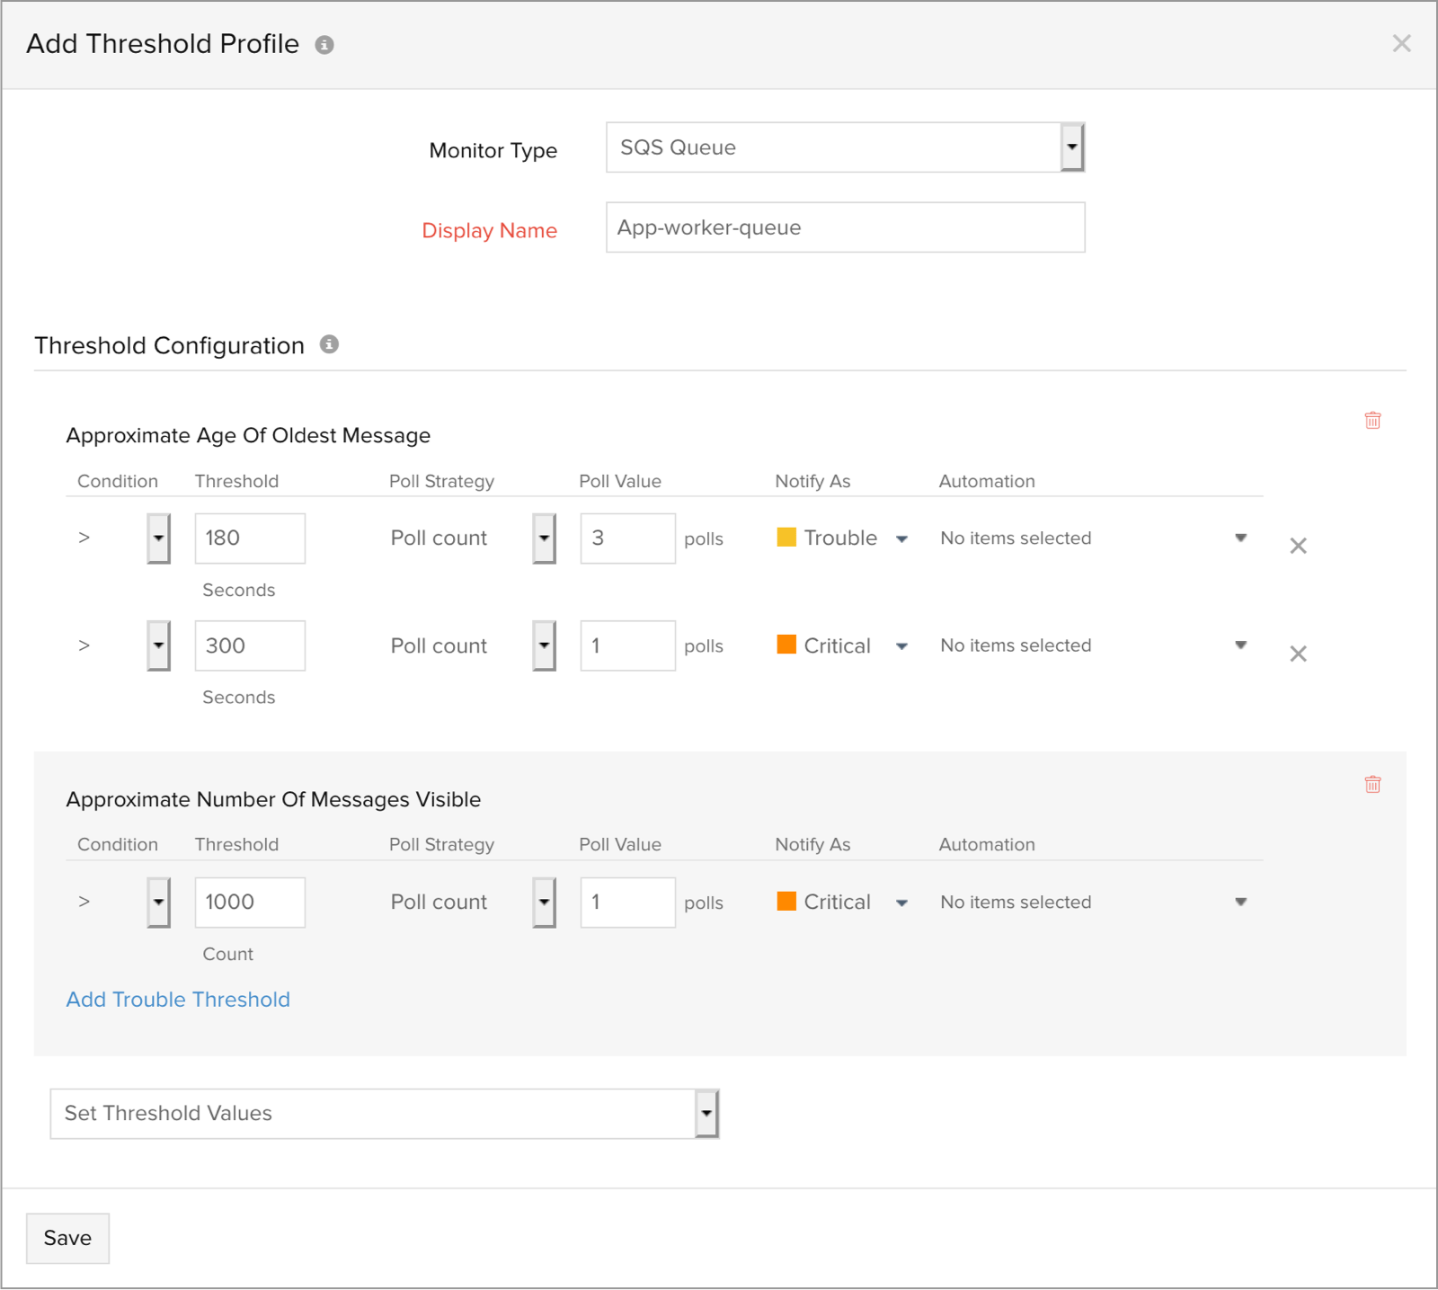
Task: Delete the Approximate Number Of Messages Visible rule
Action: click(1372, 784)
